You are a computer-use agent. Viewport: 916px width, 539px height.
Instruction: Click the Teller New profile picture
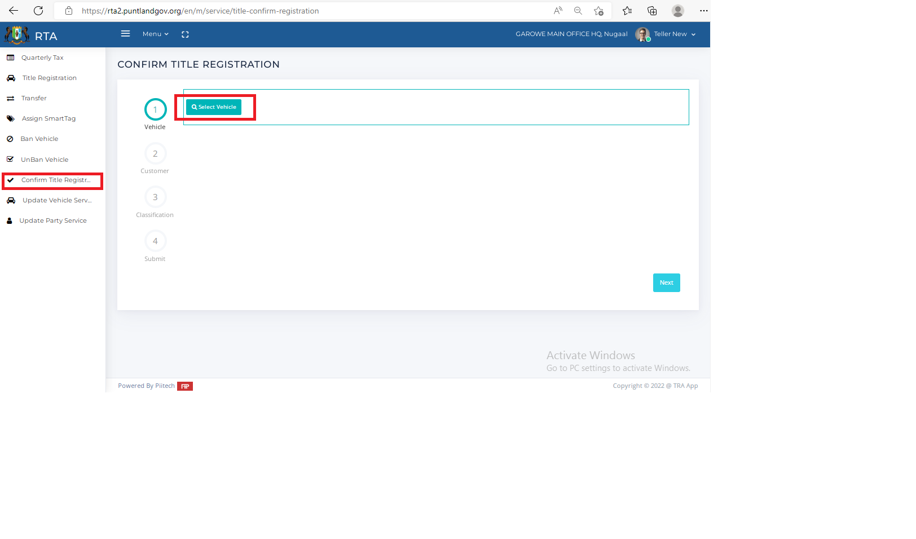point(642,34)
